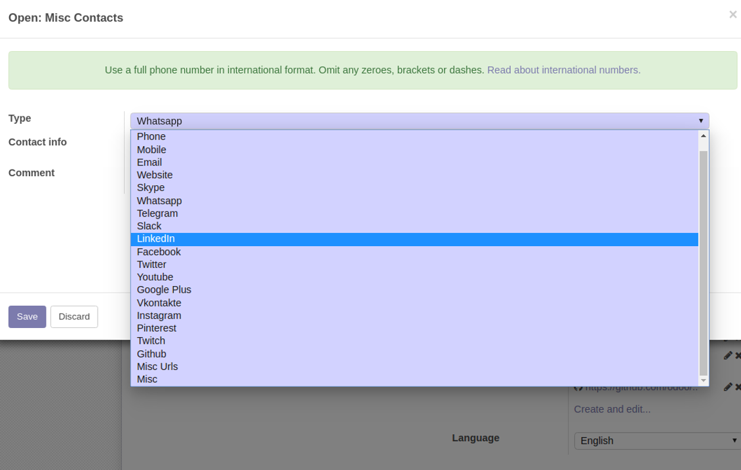741x470 pixels.
Task: Click the pencil edit icon beside the GitHub URL
Action: click(727, 387)
